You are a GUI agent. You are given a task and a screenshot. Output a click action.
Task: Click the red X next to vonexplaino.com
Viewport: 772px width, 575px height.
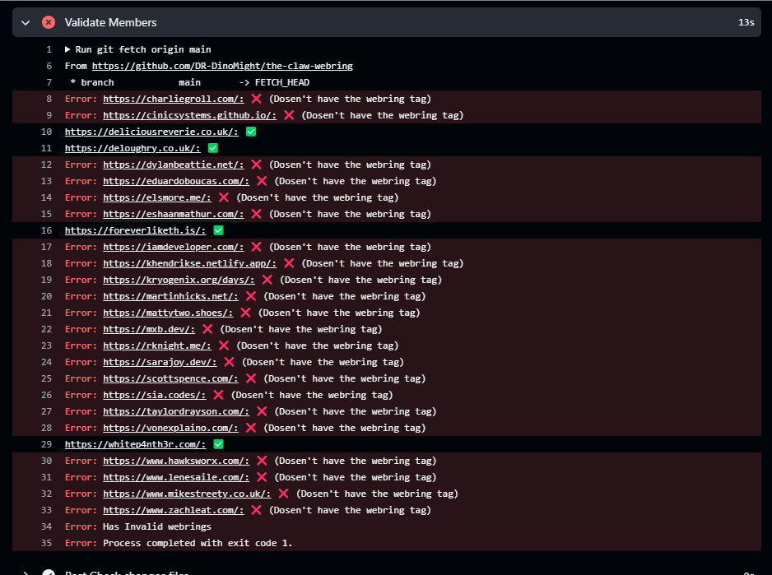tap(251, 428)
